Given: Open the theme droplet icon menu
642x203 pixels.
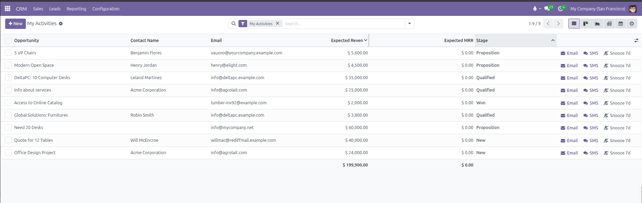Looking at the screenshot, I should click(537, 9).
